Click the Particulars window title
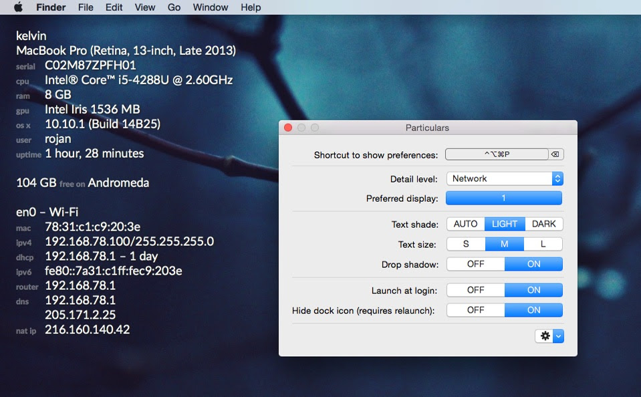This screenshot has width=641, height=397. click(427, 128)
